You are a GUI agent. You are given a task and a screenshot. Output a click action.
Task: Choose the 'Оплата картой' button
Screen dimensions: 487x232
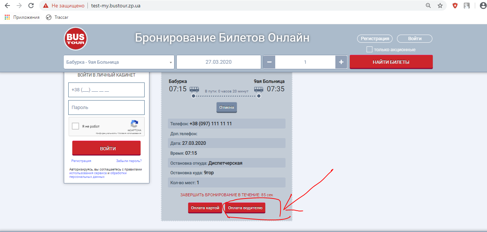[x=205, y=208]
